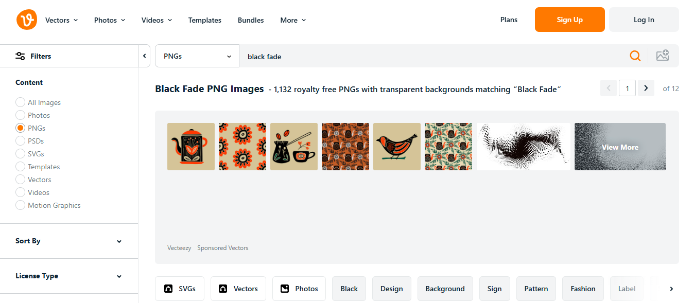Open the bird illustration thumbnail
Screen dimensions: 694x303
[397, 147]
